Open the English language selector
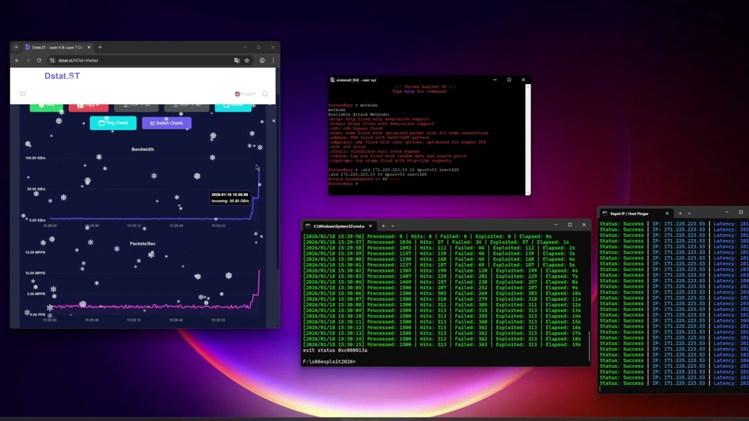This screenshot has width=749, height=421. [245, 94]
